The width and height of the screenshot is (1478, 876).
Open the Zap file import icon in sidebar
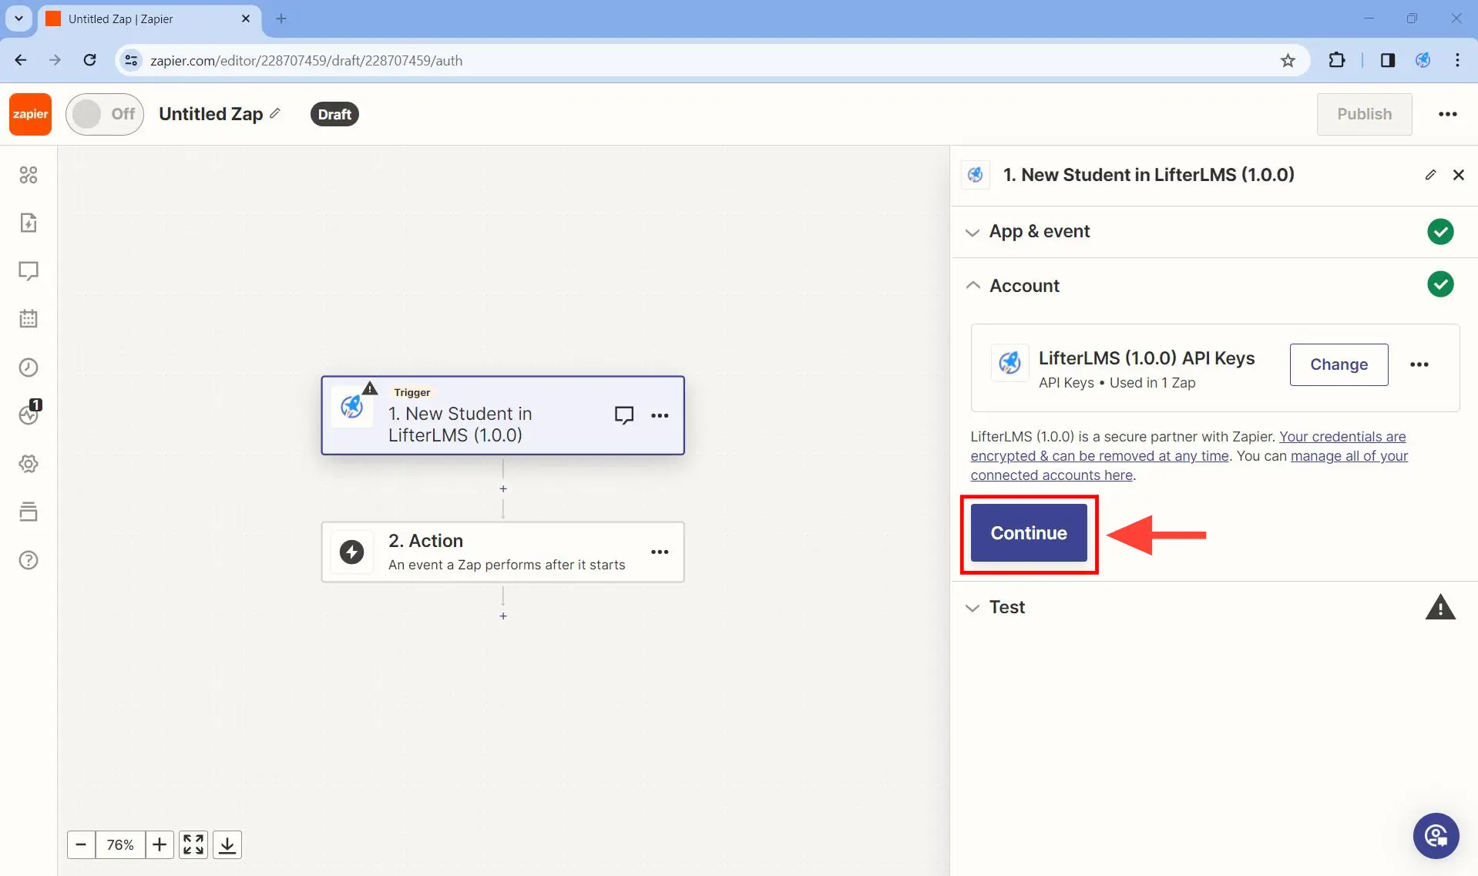point(29,223)
